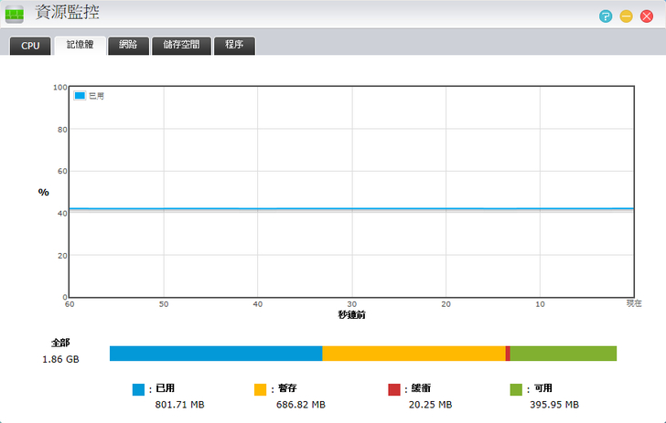Open the 網路 network tab
Viewport: 666px width, 423px height.
[128, 46]
